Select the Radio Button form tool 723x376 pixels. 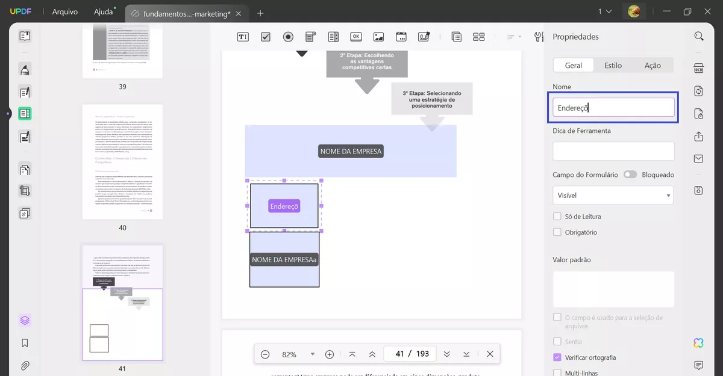pyautogui.click(x=288, y=37)
